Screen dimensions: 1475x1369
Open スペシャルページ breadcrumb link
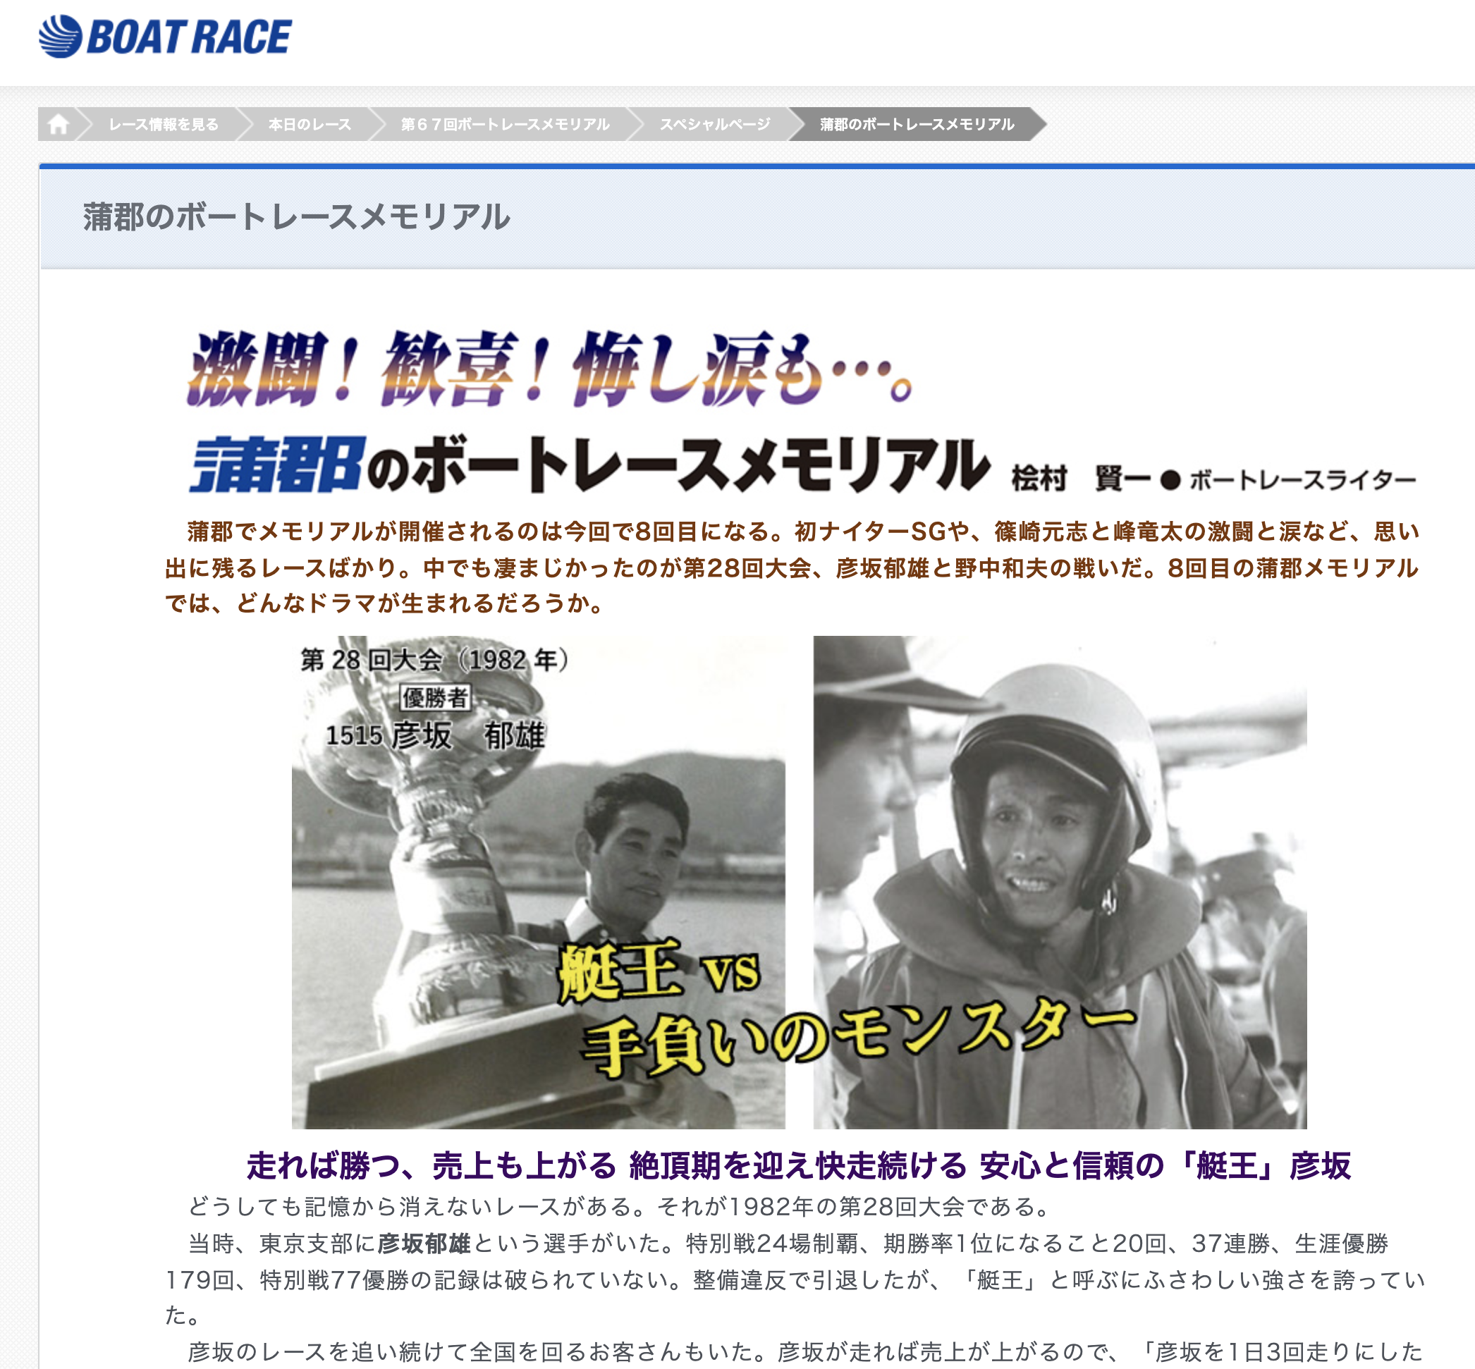click(x=715, y=125)
